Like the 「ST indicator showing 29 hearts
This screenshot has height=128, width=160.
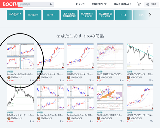coord(150,80)
